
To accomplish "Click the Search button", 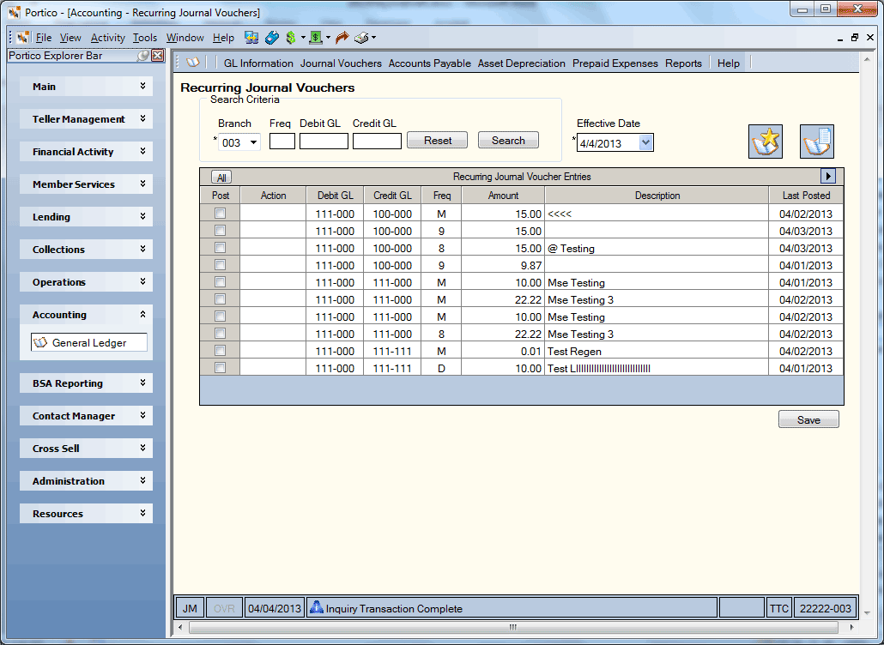I will 508,141.
